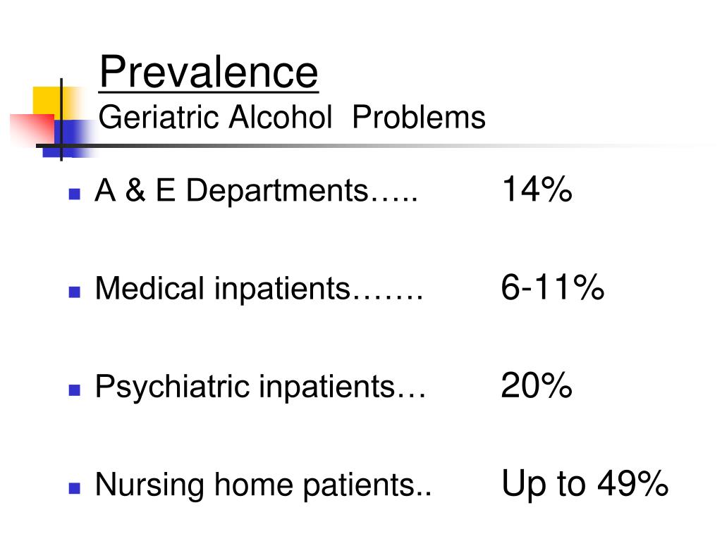722x541 pixels.
Task: Select the Psychiatric inpatients text
Action: click(260, 387)
